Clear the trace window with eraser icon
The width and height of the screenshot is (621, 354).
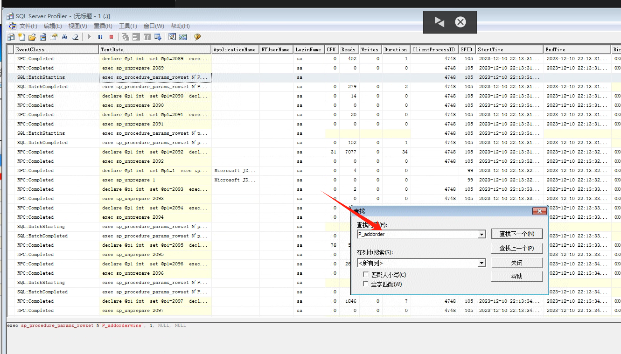(75, 37)
